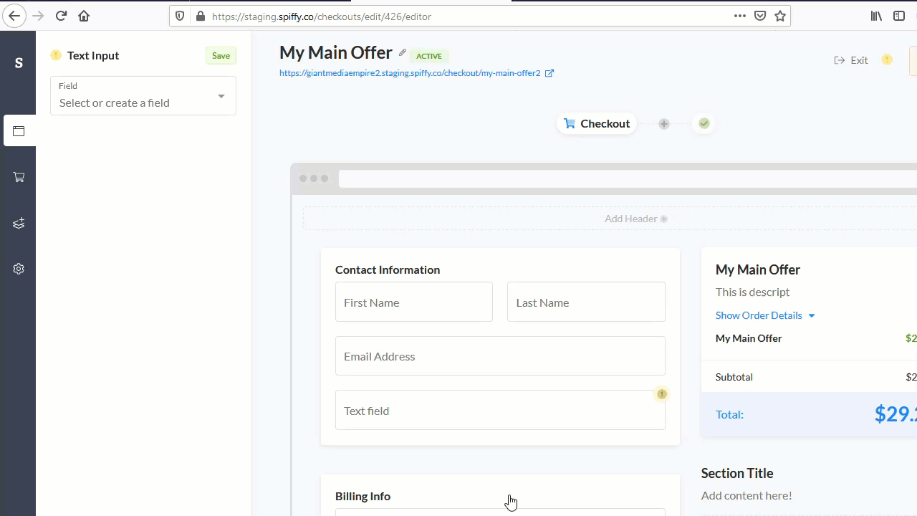
Task: Reload the page
Action: (x=61, y=16)
